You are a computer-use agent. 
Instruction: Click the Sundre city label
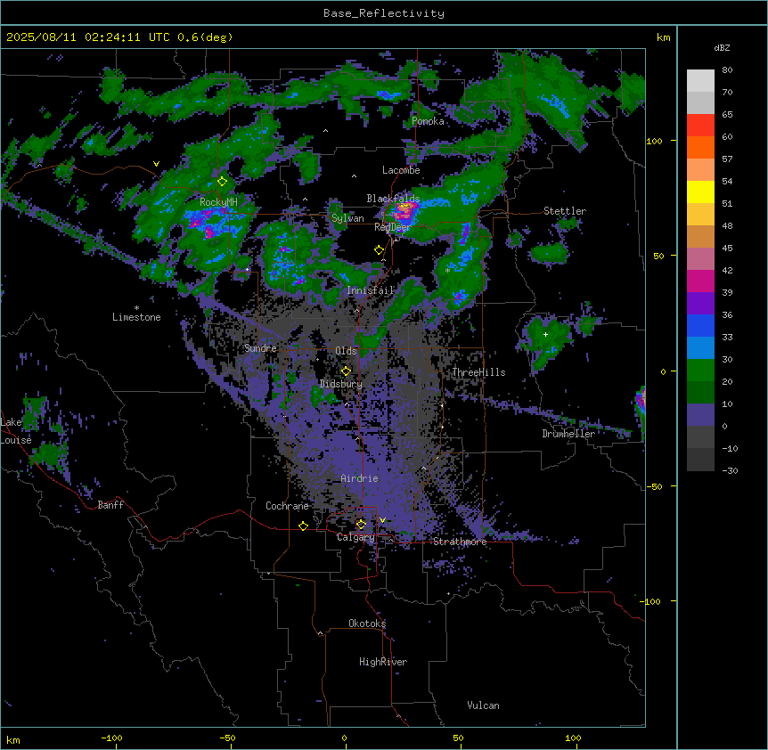[260, 348]
